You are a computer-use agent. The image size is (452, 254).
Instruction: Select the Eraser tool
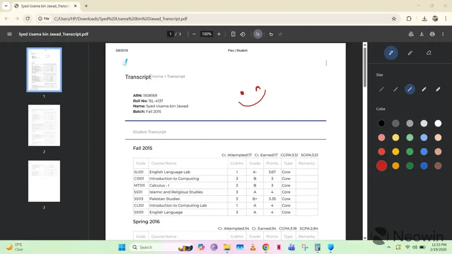coord(429,53)
